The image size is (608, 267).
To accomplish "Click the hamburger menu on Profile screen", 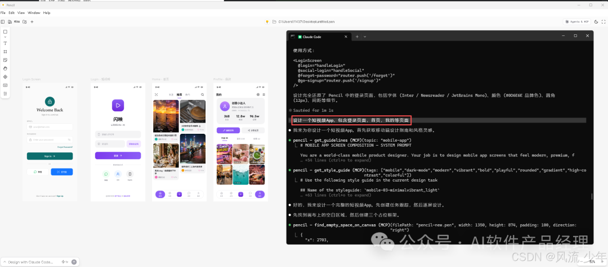I will pos(263,94).
